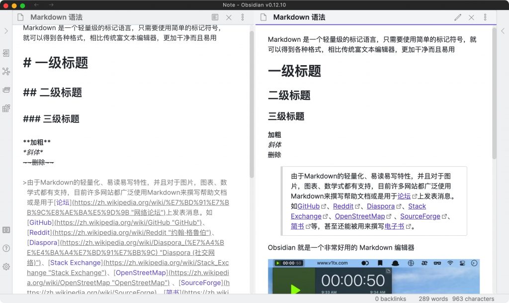509x303 pixels.
Task: Open the help icon in the ribbon
Action: (x=6, y=248)
